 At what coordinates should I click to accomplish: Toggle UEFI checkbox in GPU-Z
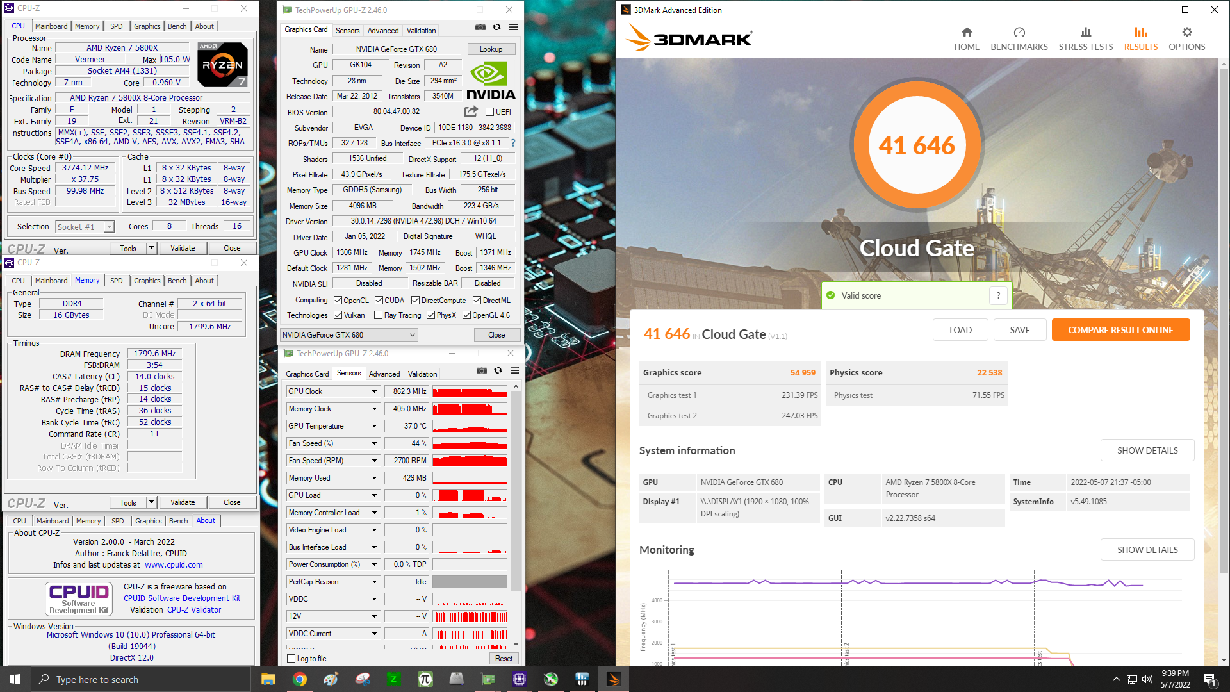pos(489,112)
